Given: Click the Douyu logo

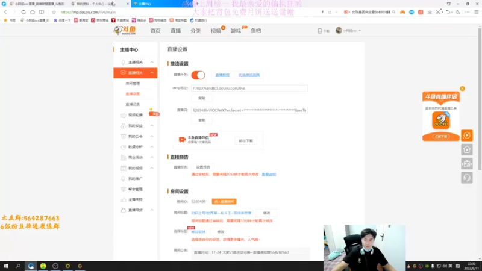Looking at the screenshot, I should pyautogui.click(x=125, y=31).
